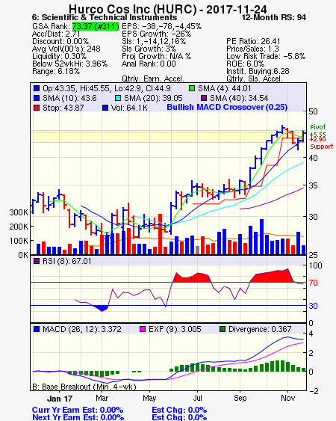The height and width of the screenshot is (421, 336).
Task: Click the PE Ratio: 26.41 text
Action: click(253, 41)
